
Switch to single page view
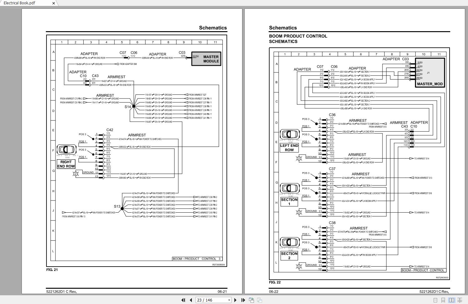(x=435, y=300)
